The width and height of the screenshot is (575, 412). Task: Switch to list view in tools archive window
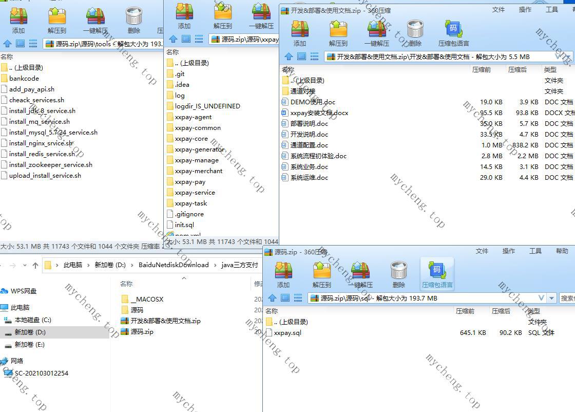click(33, 44)
